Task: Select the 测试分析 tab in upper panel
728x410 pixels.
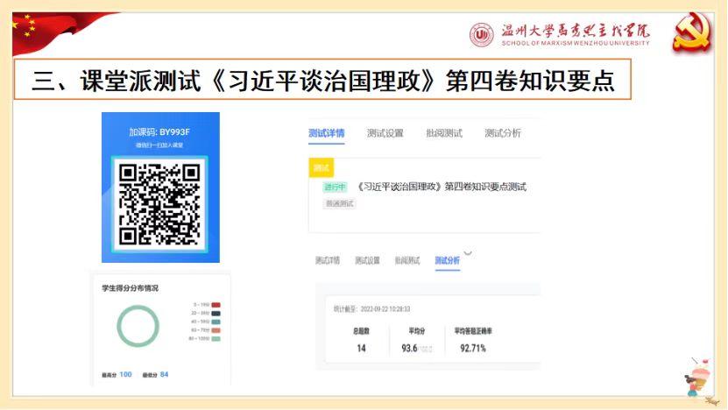Action: pyautogui.click(x=502, y=133)
